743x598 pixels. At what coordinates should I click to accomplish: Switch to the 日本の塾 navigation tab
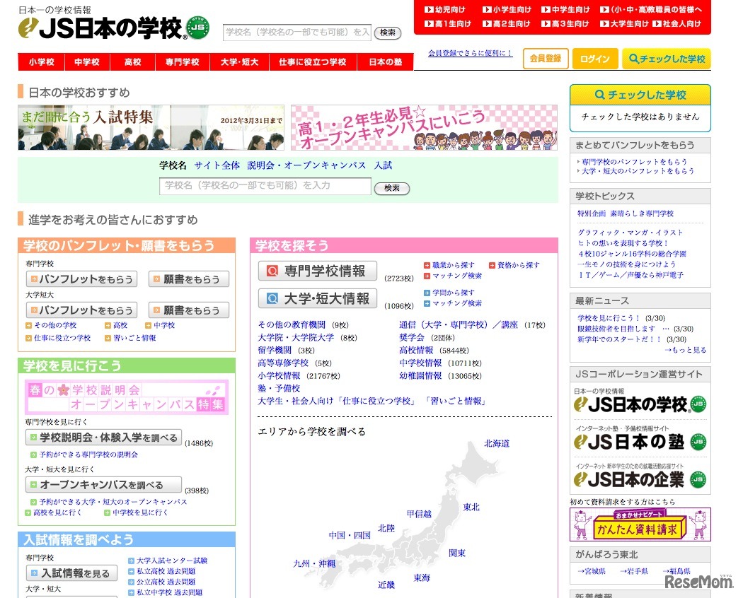pos(386,61)
